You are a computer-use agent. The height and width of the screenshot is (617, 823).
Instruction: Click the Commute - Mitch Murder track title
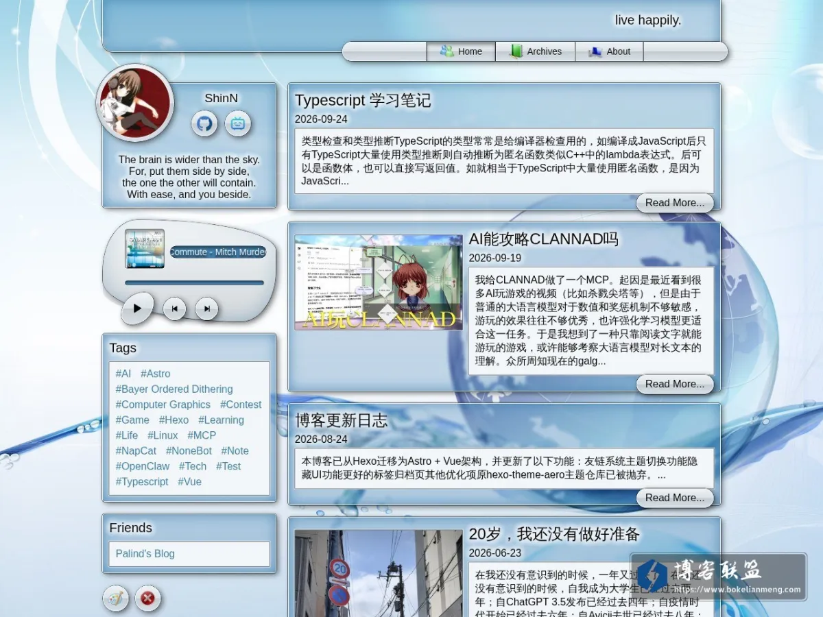click(x=218, y=252)
